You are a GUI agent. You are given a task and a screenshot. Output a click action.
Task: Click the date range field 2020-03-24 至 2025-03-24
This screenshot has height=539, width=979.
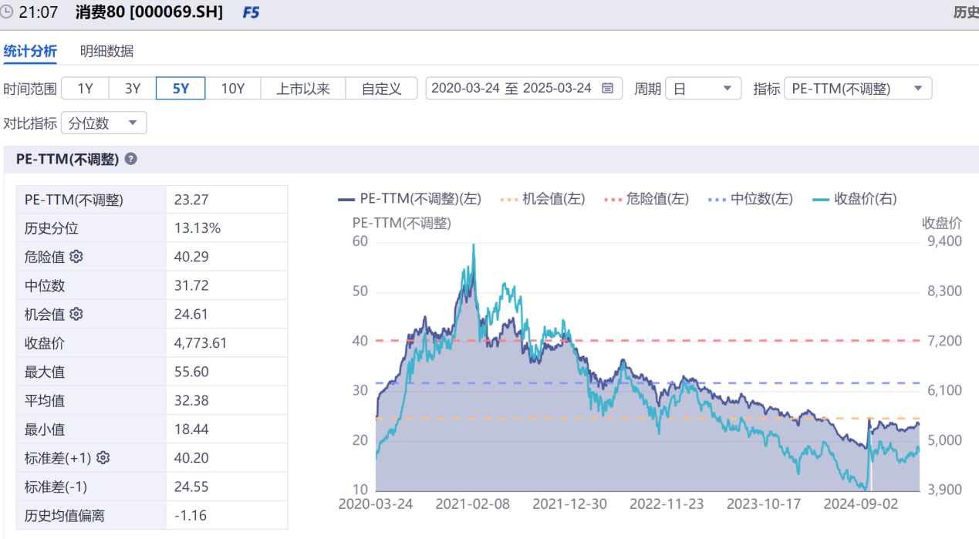[524, 89]
